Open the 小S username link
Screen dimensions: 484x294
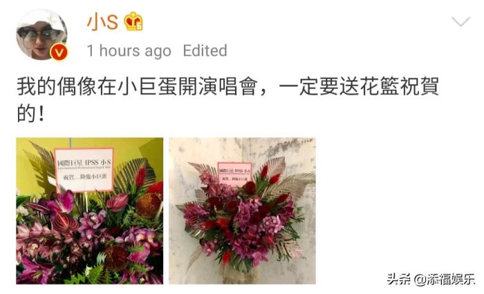pyautogui.click(x=102, y=22)
